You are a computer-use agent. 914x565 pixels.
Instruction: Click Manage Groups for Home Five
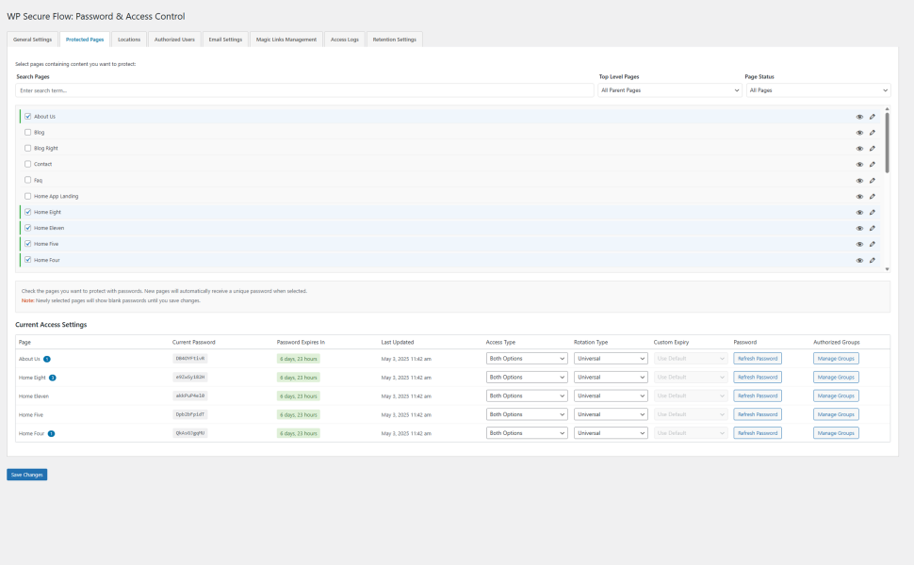tap(836, 414)
